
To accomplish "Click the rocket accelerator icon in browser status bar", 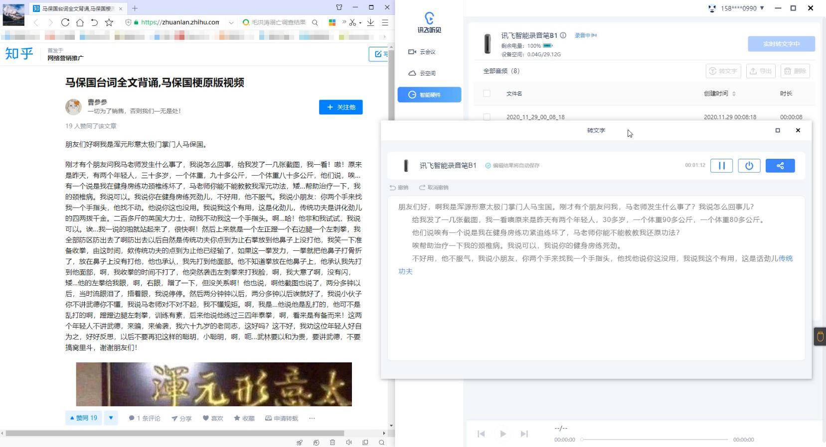I will pyautogui.click(x=300, y=443).
